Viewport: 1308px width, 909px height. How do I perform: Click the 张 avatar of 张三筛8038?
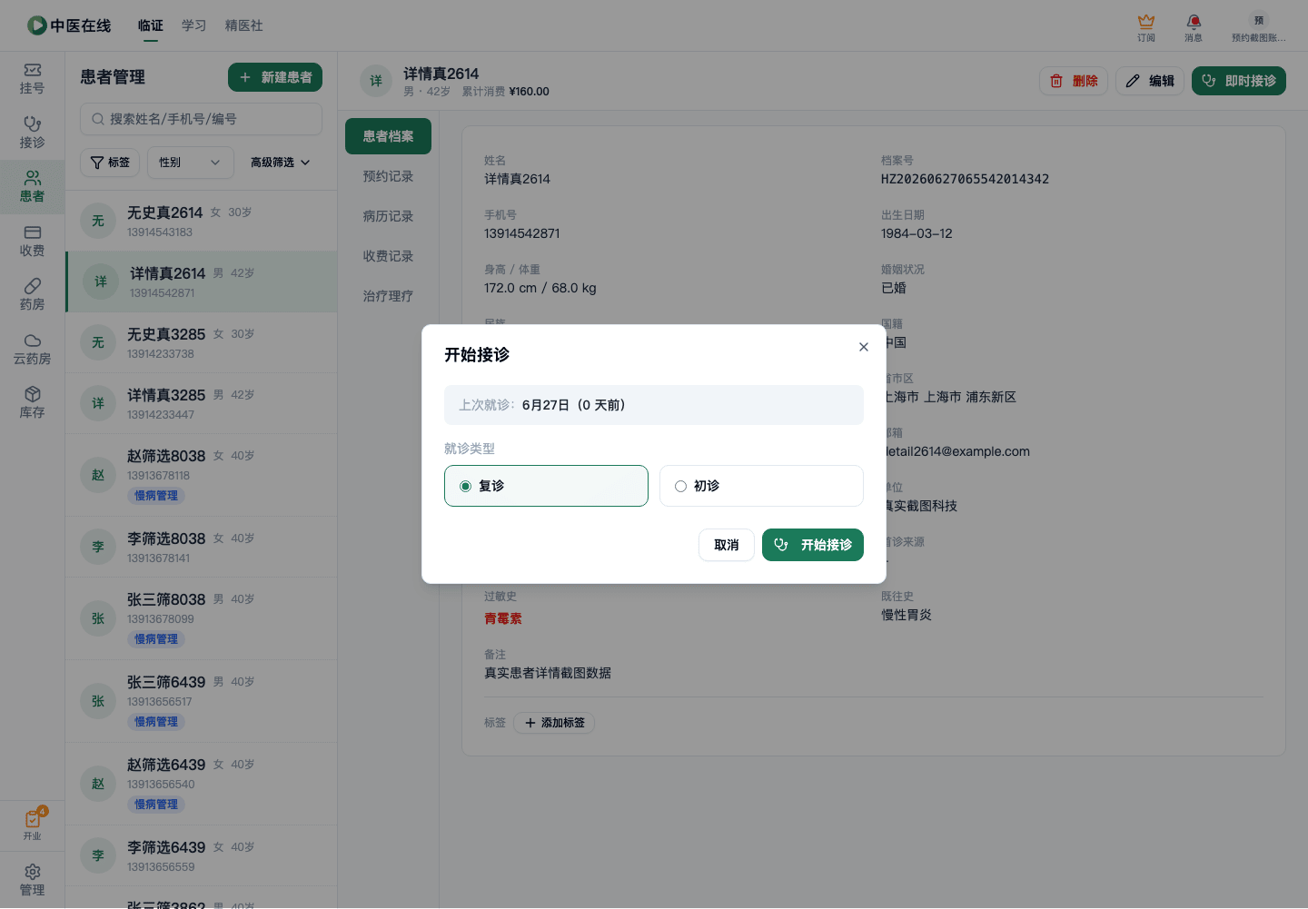coord(98,618)
